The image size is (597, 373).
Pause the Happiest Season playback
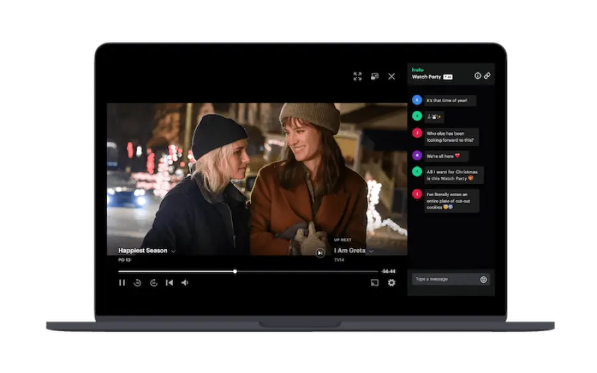[x=122, y=282]
